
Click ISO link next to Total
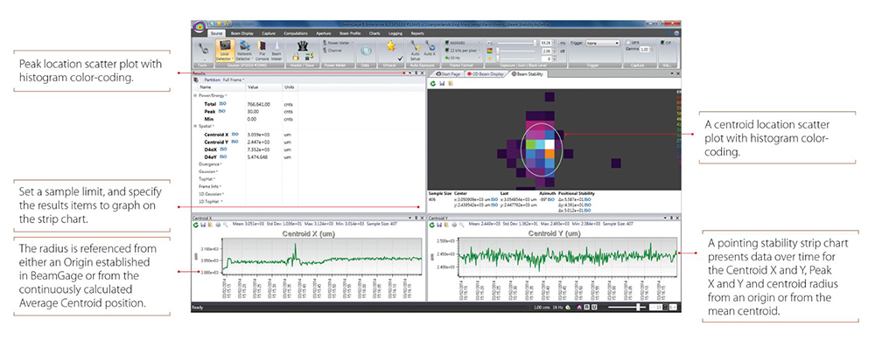point(222,104)
